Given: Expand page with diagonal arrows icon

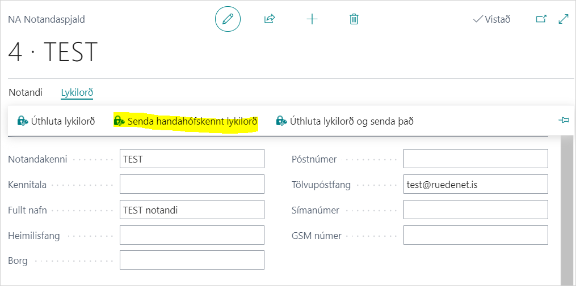Looking at the screenshot, I should pos(564,19).
